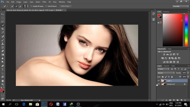Toggle lock position
Viewport: 190px width, 107px height.
click(169, 77)
